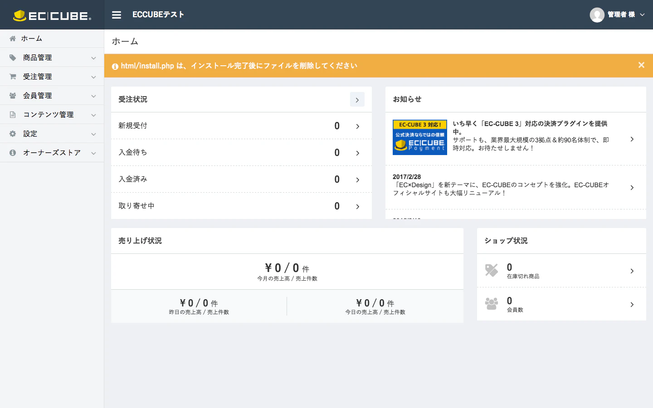Open the 新規受付 order row
The width and height of the screenshot is (653, 408).
coord(241,126)
